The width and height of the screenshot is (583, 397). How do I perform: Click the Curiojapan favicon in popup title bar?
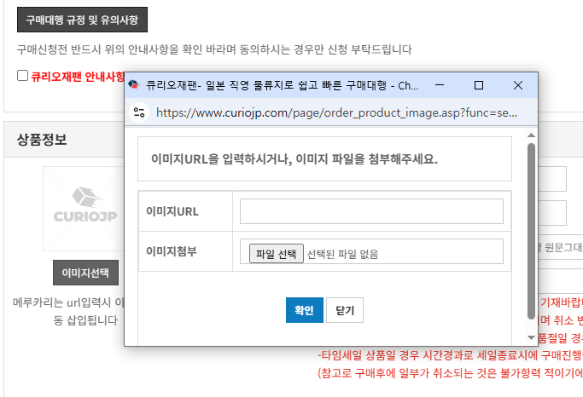tap(133, 85)
